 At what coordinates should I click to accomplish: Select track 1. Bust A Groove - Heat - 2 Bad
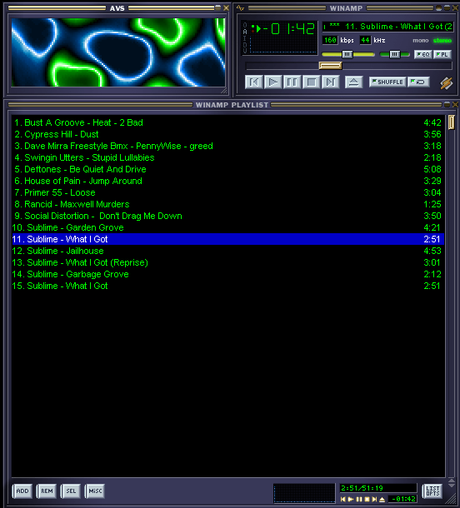click(227, 122)
